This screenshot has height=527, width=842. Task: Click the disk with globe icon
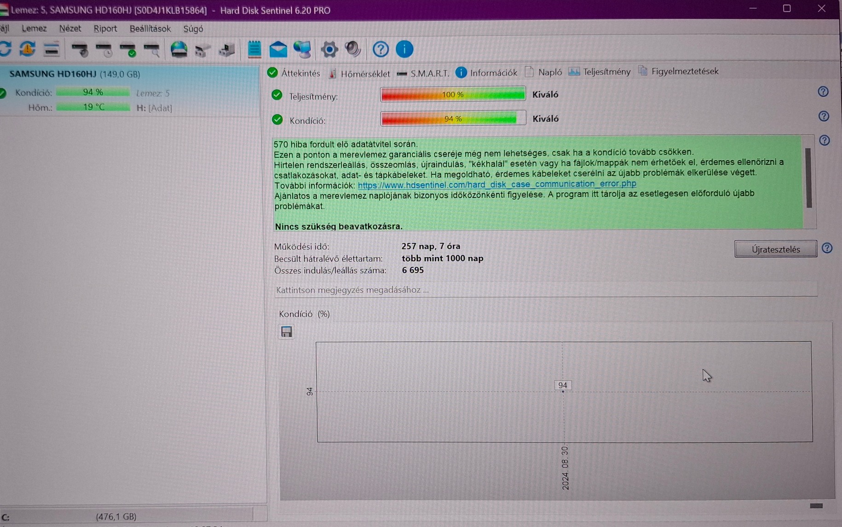179,49
